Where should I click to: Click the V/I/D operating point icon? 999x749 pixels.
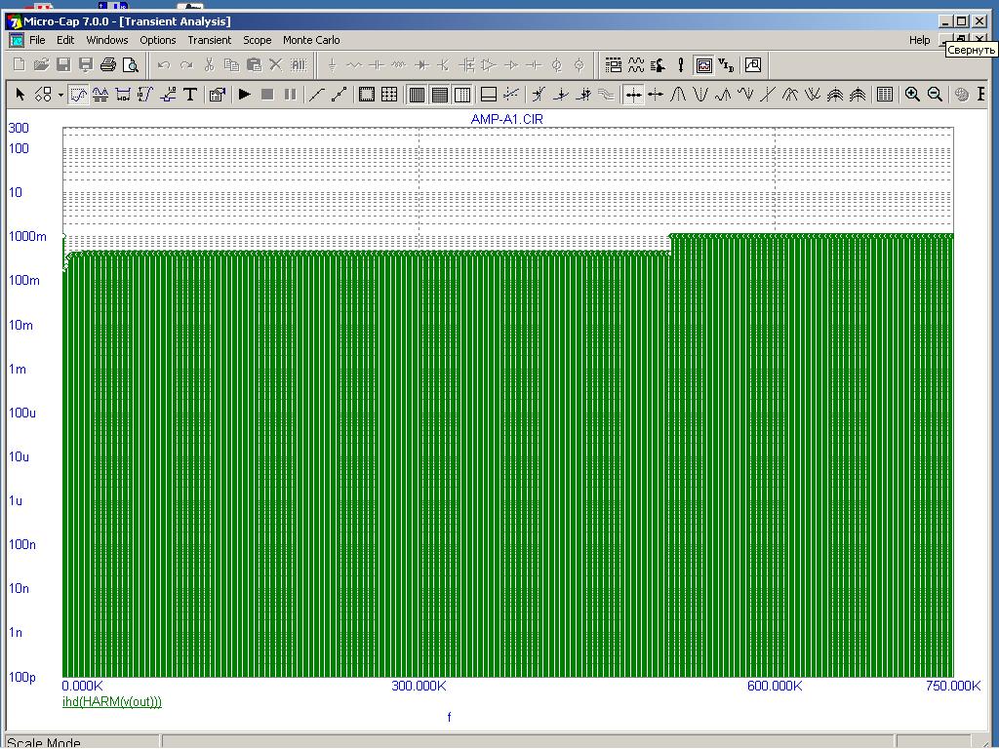coord(726,64)
